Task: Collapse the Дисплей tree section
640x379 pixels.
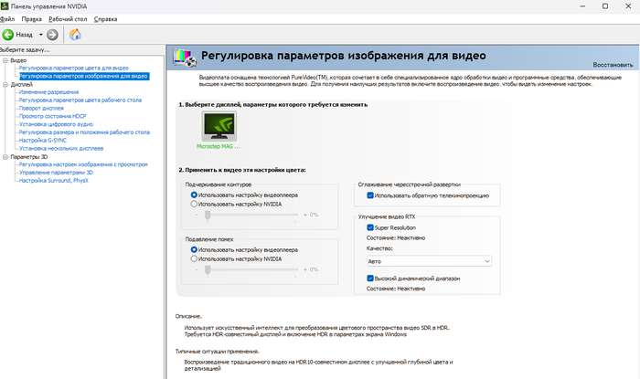Action: pyautogui.click(x=5, y=85)
